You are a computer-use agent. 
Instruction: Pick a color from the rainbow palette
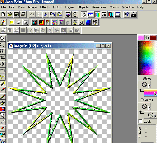[x=147, y=58]
